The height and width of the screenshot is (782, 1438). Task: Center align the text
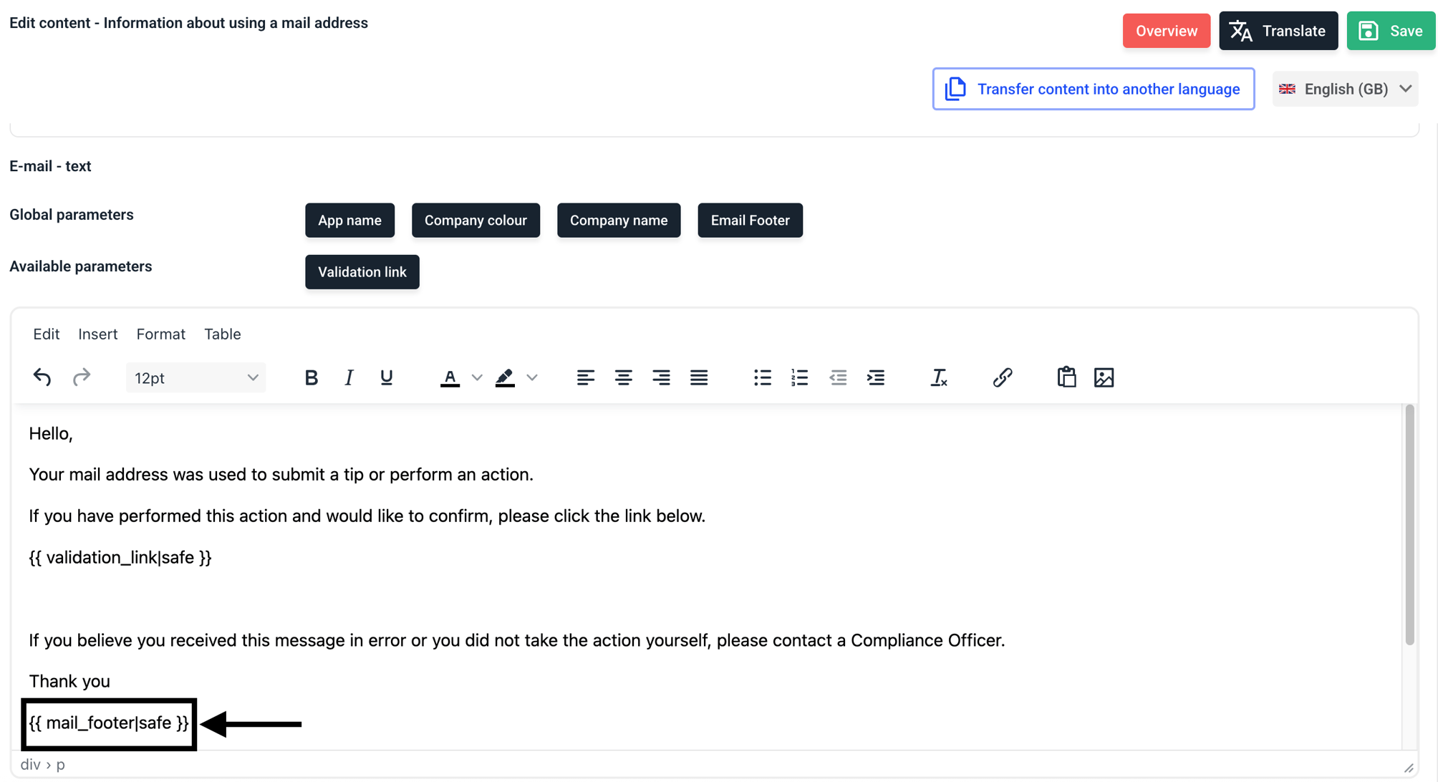point(623,377)
